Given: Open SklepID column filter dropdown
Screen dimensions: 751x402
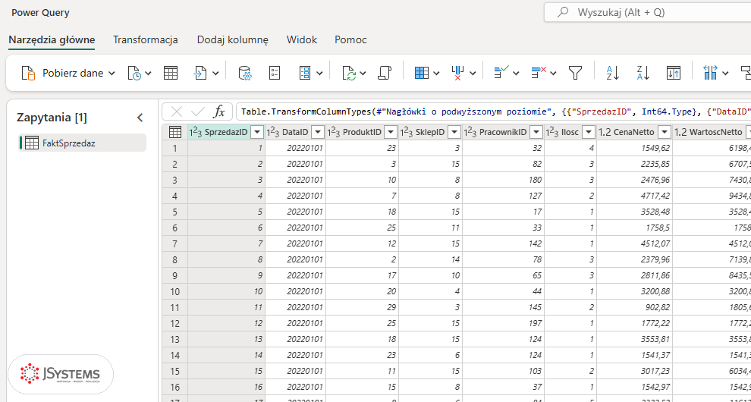Looking at the screenshot, I should coord(454,131).
